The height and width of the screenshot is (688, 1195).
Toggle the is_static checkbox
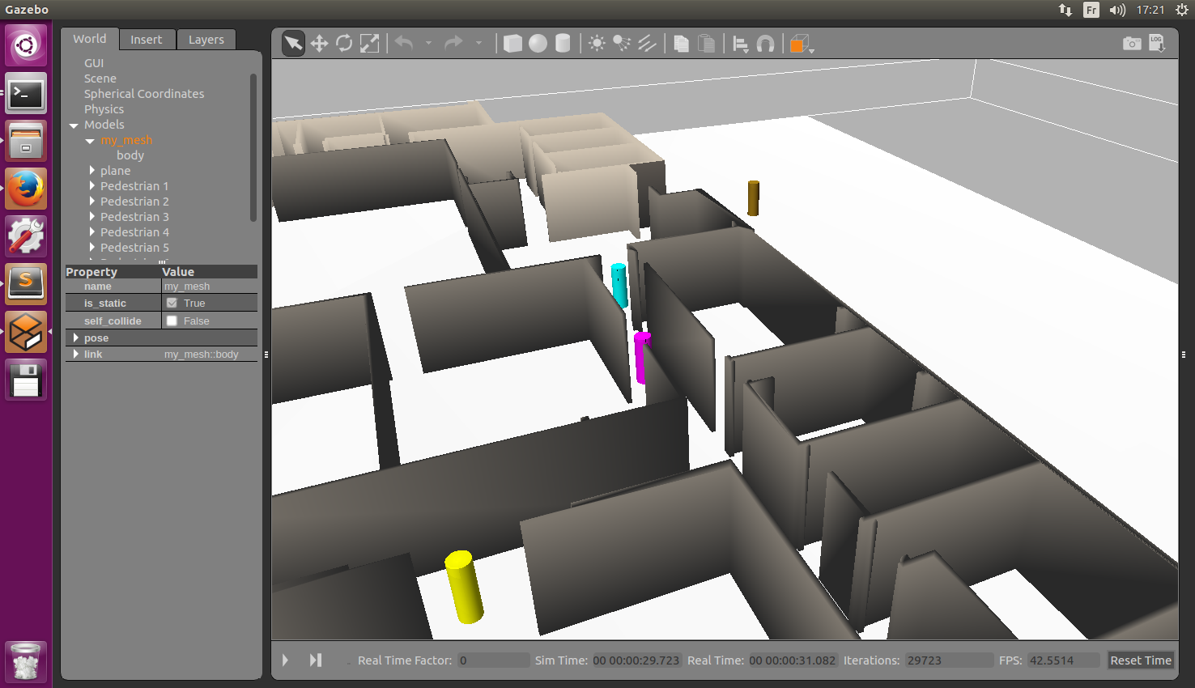click(x=172, y=303)
